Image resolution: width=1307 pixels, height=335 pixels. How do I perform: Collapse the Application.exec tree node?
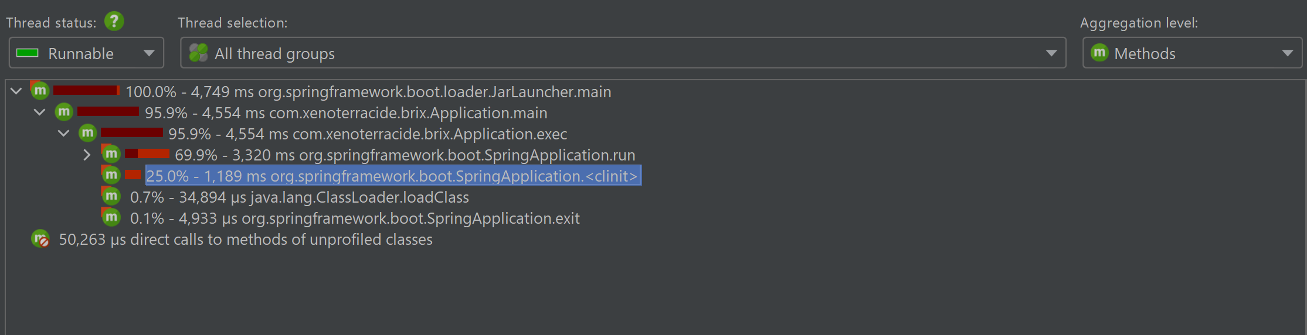pos(63,134)
